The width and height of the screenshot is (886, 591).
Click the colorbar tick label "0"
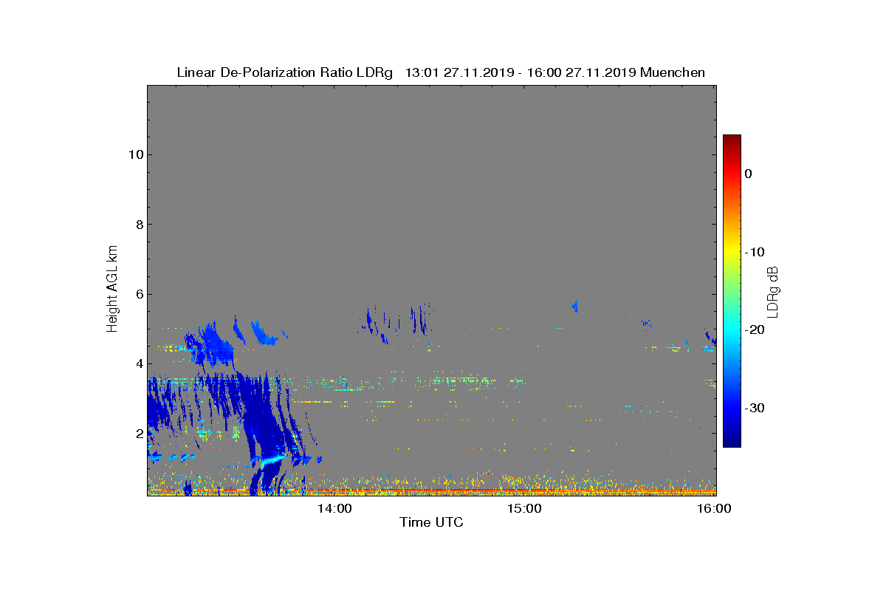(x=749, y=174)
